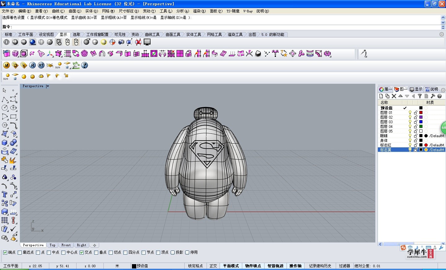Switch to rendered display mode blue sphere icon
Viewport: 446px width, 270px height.
[33, 42]
